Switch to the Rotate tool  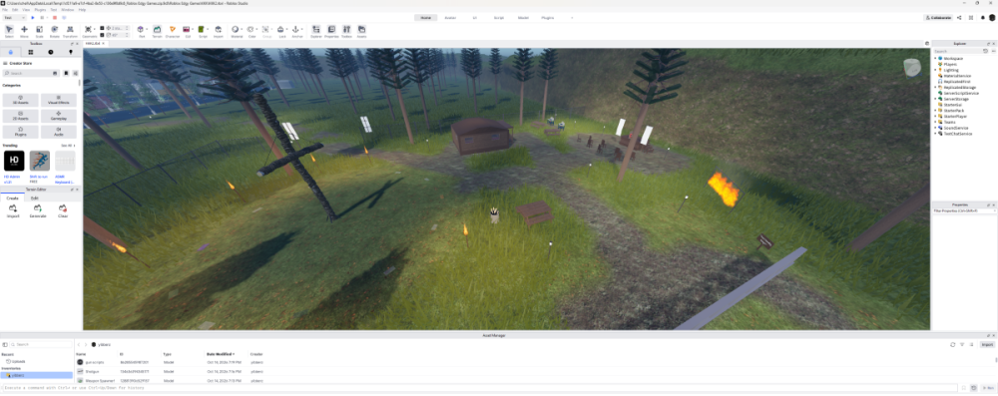pos(55,31)
